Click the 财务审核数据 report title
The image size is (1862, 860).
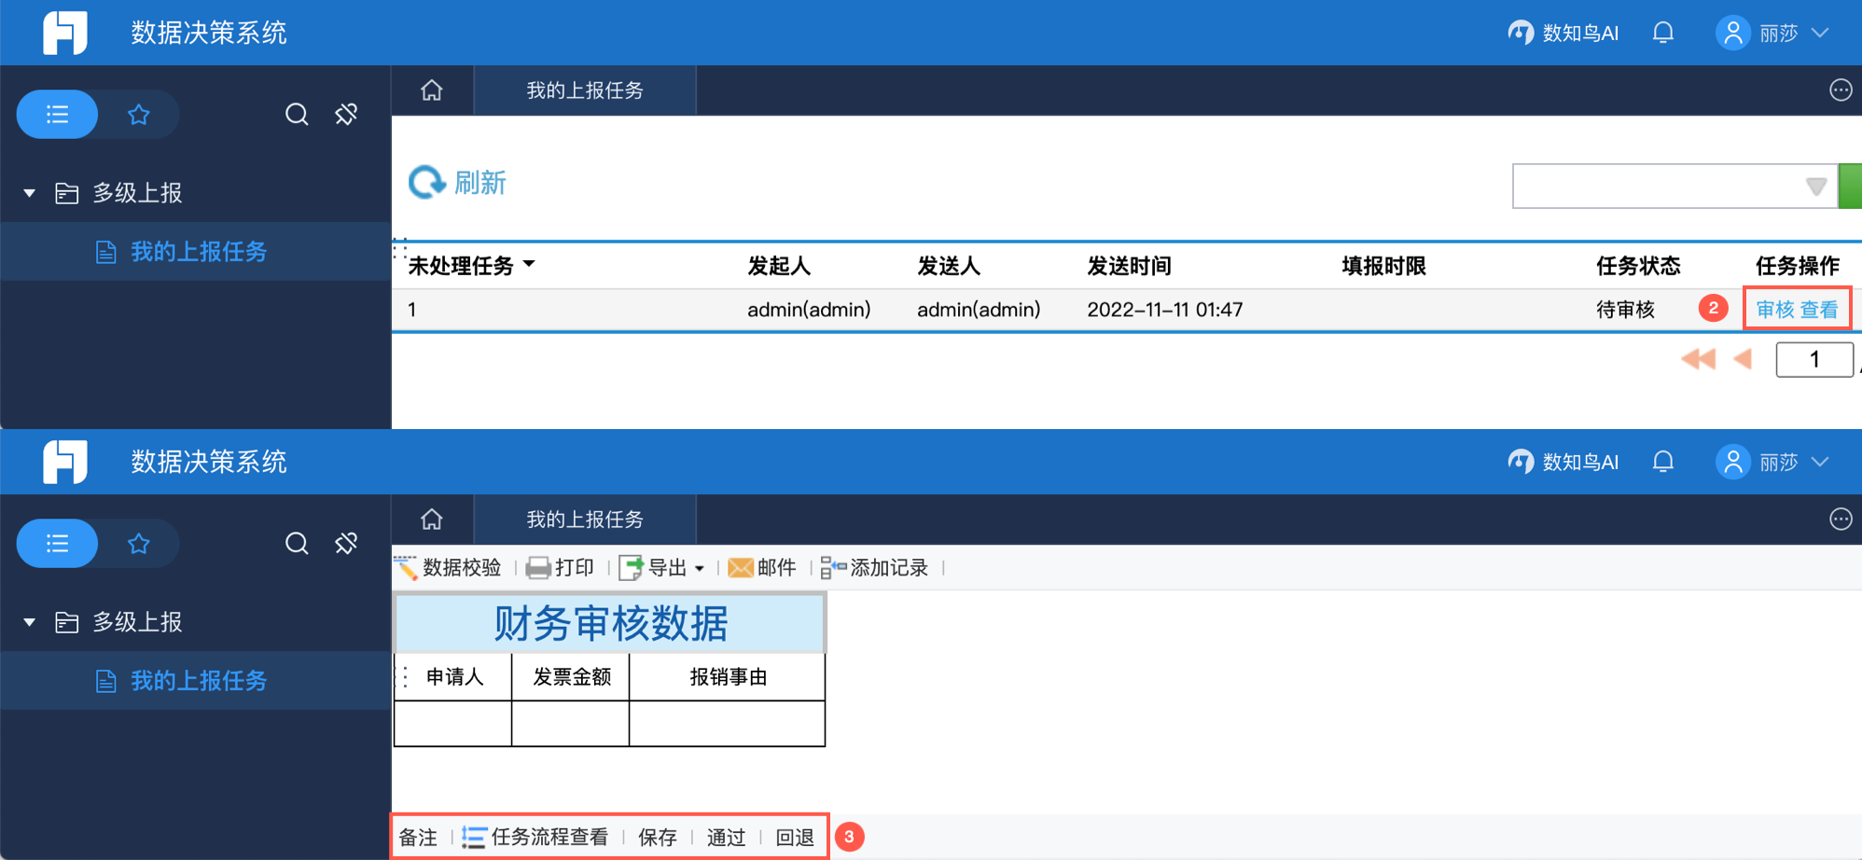(x=610, y=623)
